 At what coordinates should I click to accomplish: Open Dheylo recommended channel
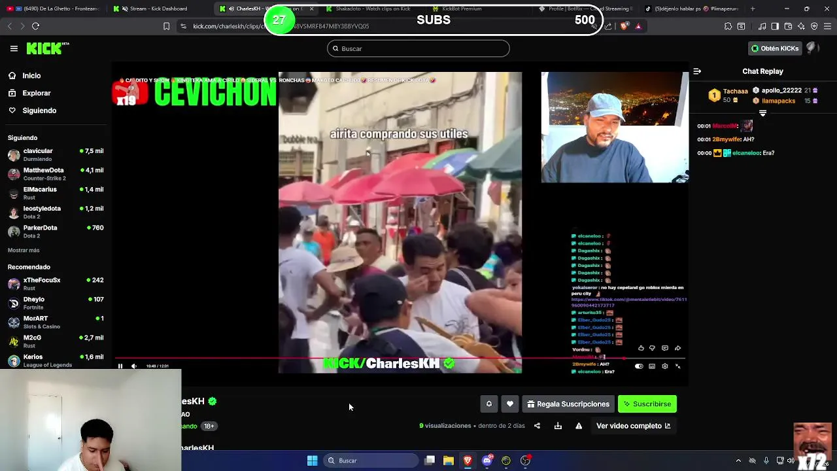56,303
